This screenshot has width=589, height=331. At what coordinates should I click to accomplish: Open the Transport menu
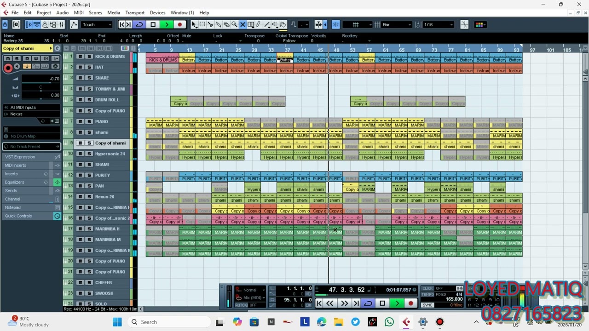point(135,12)
